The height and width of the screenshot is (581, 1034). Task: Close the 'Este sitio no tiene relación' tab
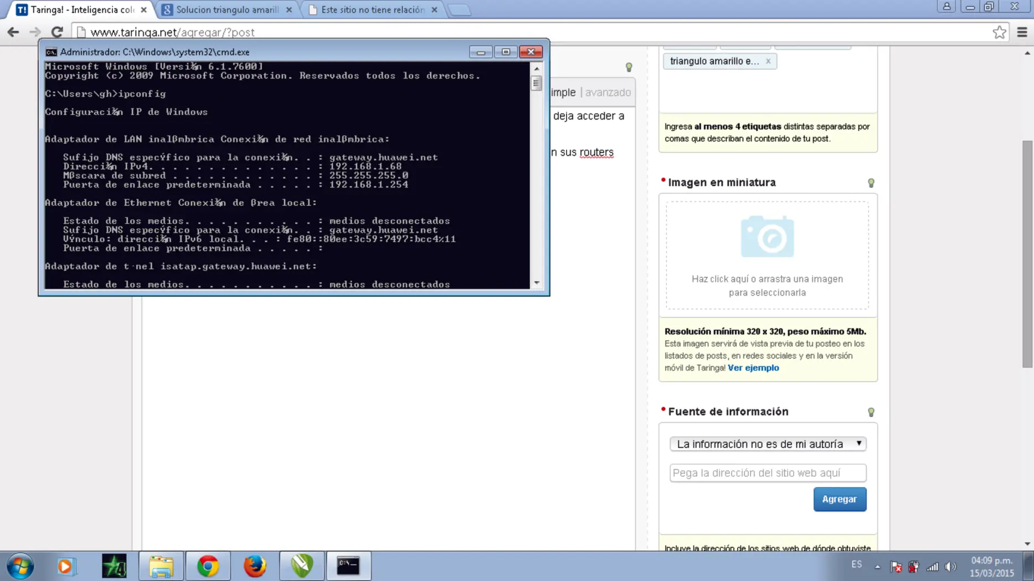(x=434, y=10)
